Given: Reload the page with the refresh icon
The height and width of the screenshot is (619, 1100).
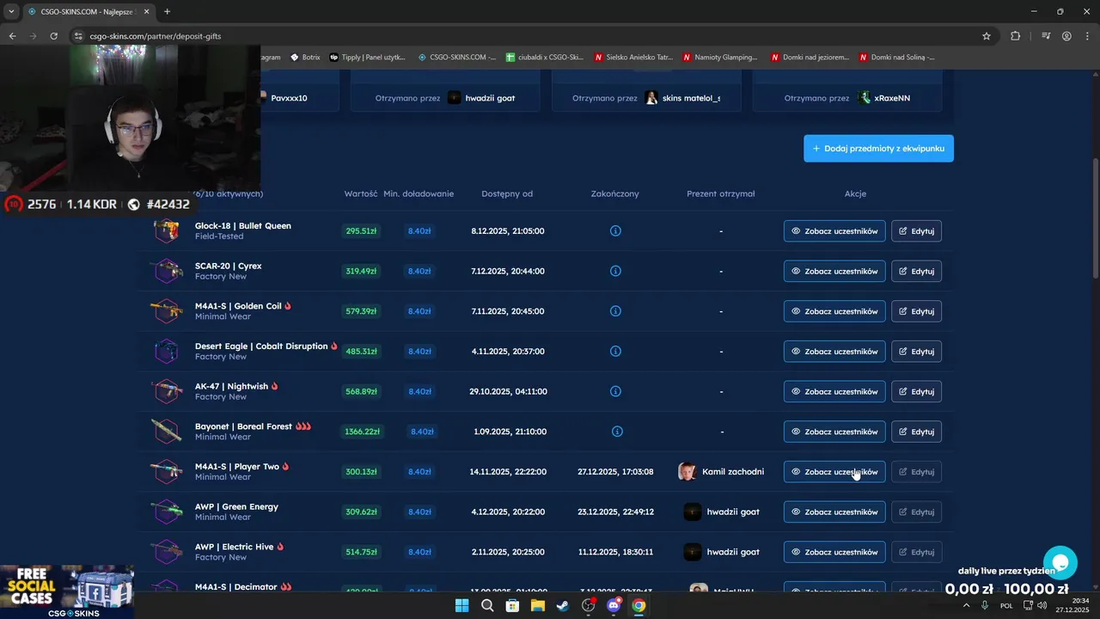Looking at the screenshot, I should (x=53, y=36).
